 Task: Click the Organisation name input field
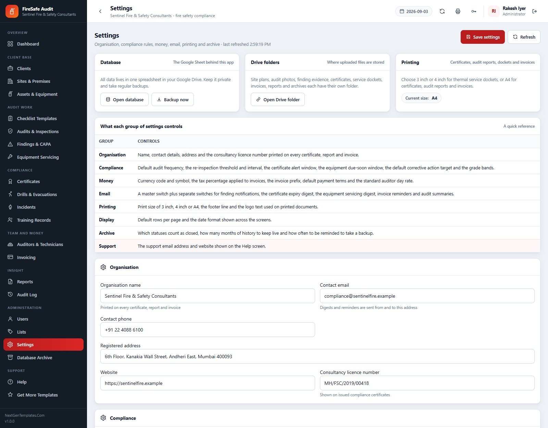click(x=208, y=296)
